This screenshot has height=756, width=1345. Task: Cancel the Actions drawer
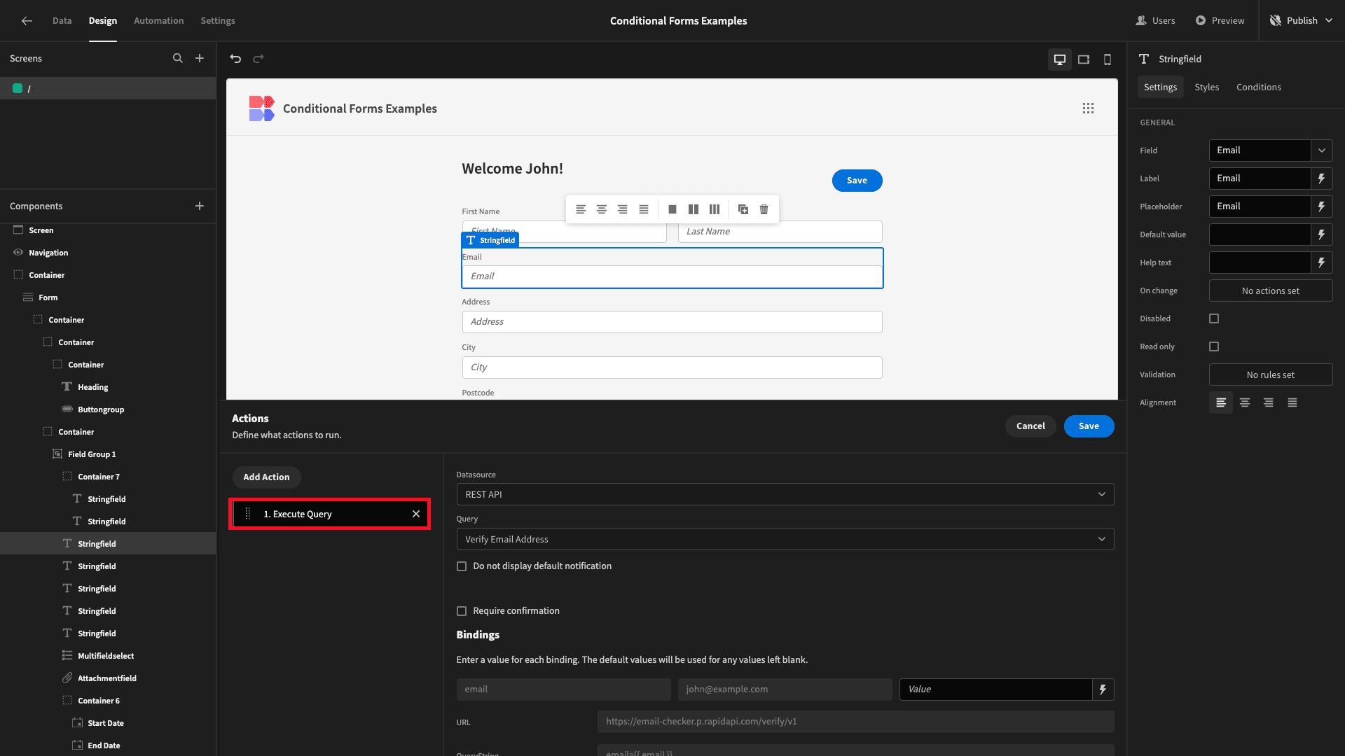[1030, 426]
